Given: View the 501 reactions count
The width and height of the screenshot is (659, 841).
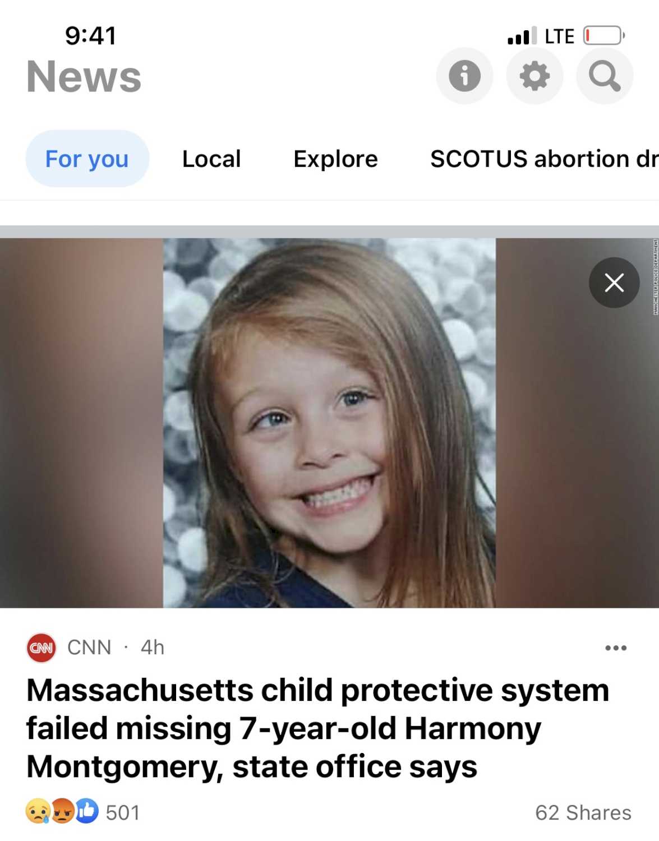Looking at the screenshot, I should point(123,812).
